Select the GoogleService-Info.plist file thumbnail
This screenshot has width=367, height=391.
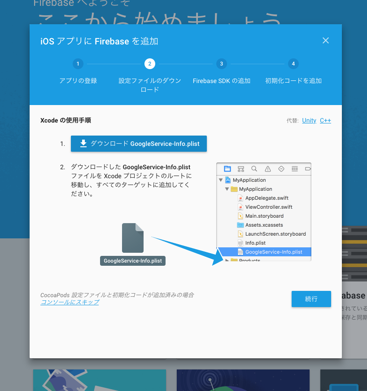pyautogui.click(x=132, y=238)
